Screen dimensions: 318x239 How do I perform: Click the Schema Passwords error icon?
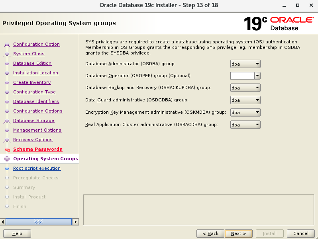tap(7, 150)
